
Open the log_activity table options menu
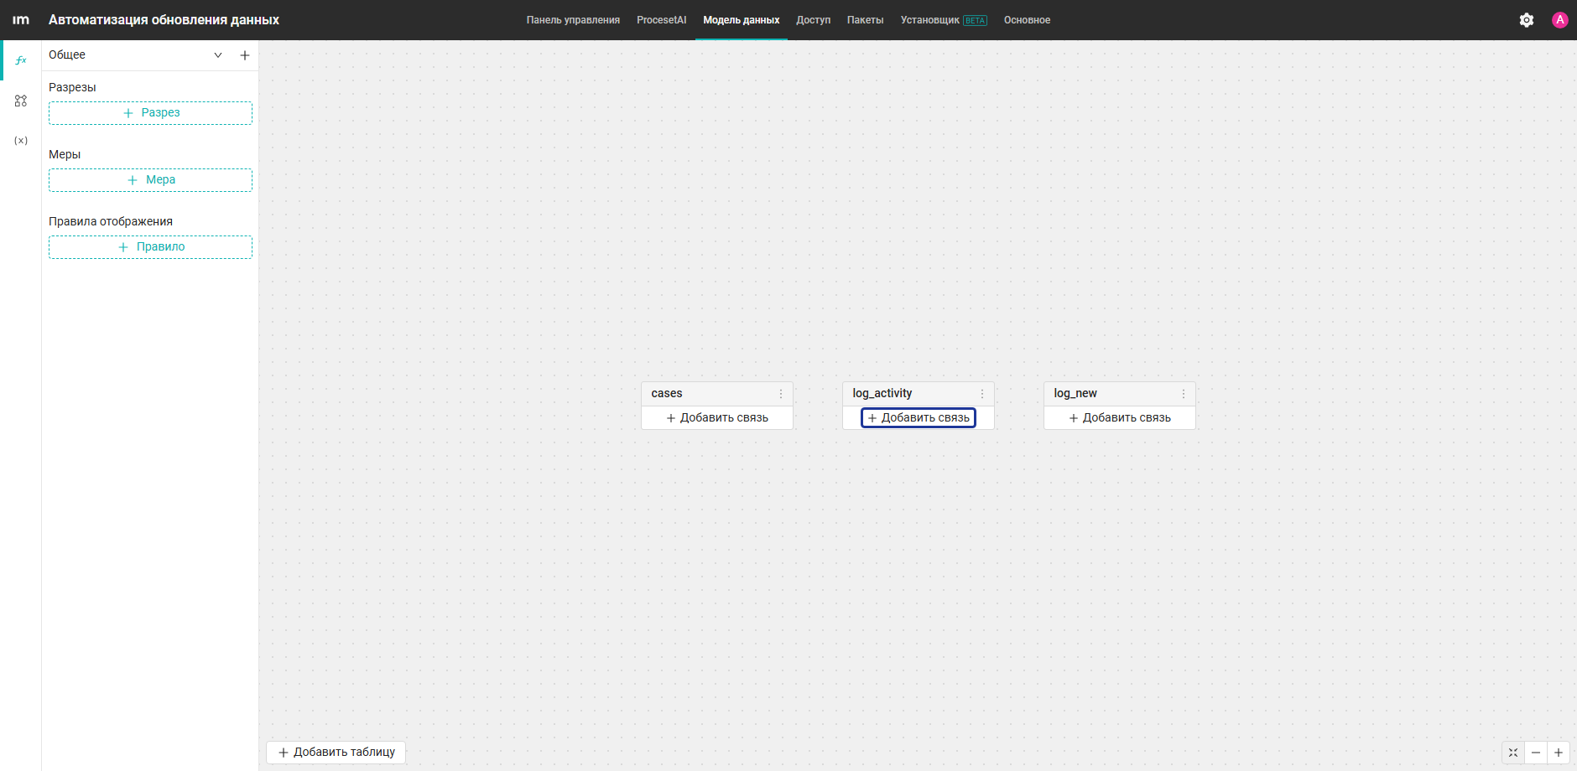(x=982, y=394)
